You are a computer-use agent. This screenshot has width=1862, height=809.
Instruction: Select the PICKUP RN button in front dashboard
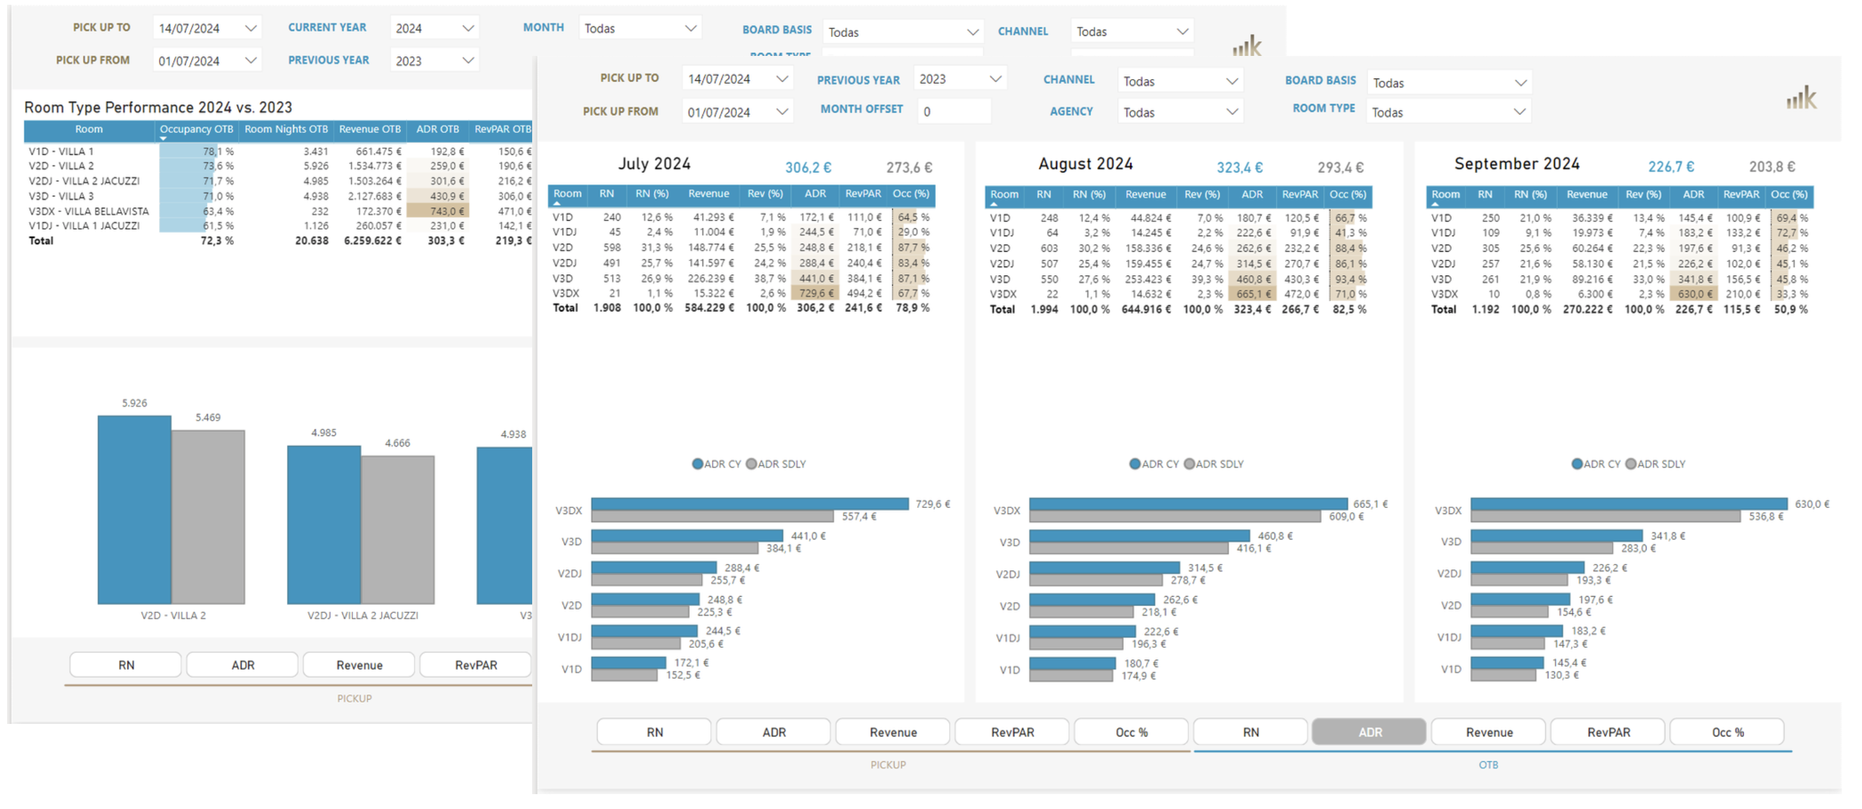click(654, 732)
